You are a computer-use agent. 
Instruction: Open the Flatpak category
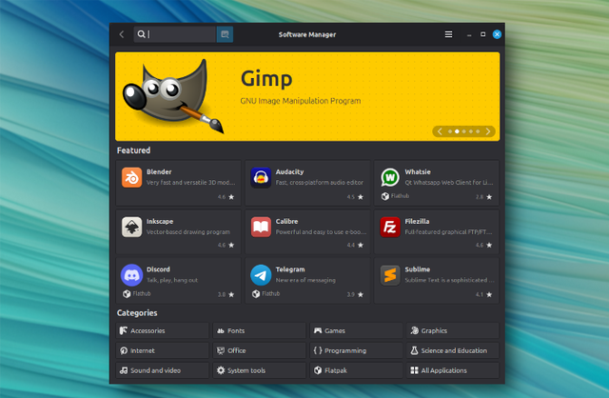[x=356, y=370]
